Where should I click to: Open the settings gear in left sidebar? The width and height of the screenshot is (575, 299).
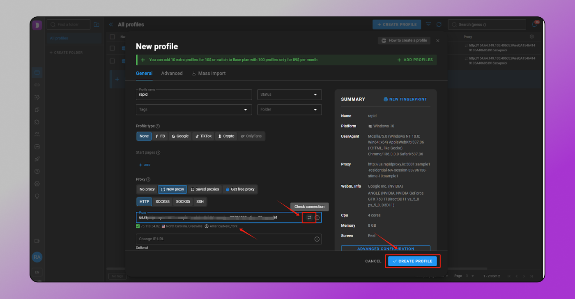click(x=37, y=184)
